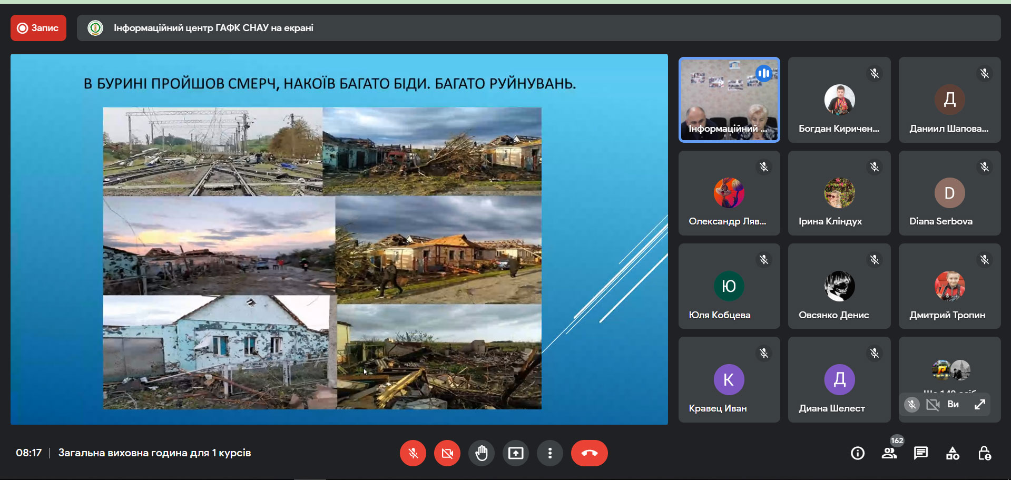
Task: Leave the call with the red hang-up button
Action: [590, 453]
